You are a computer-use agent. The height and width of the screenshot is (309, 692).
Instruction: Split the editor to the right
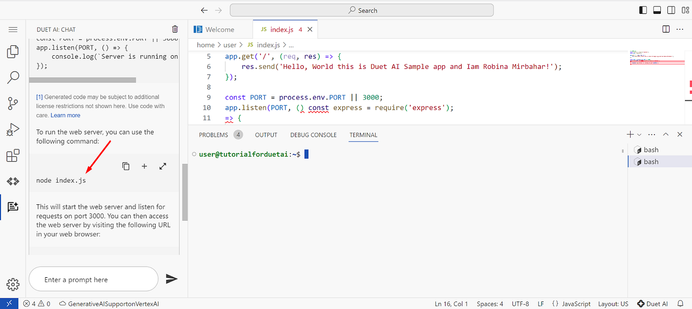666,30
